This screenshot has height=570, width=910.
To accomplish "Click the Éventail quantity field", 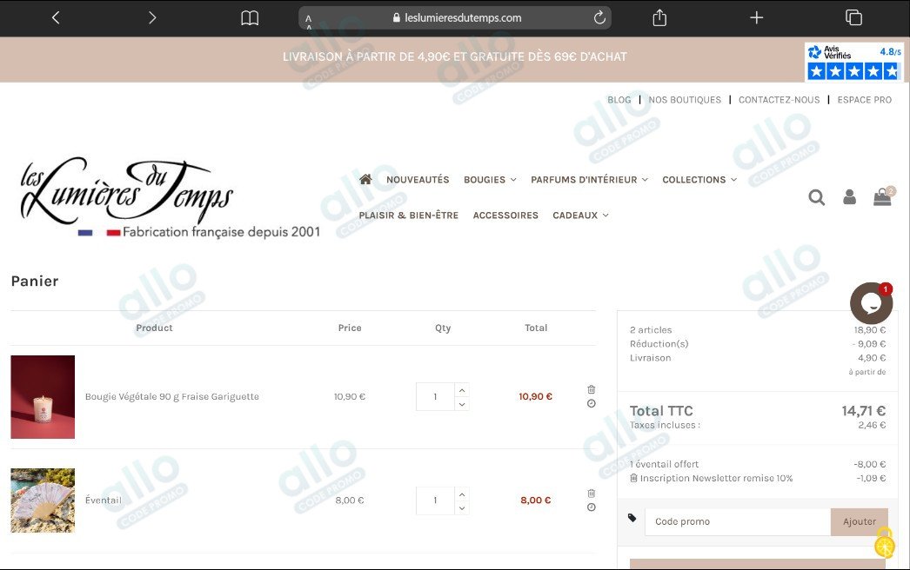I will (435, 500).
